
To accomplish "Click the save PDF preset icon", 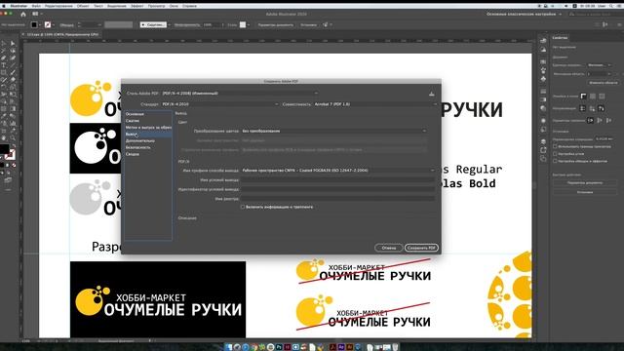I will (x=431, y=94).
